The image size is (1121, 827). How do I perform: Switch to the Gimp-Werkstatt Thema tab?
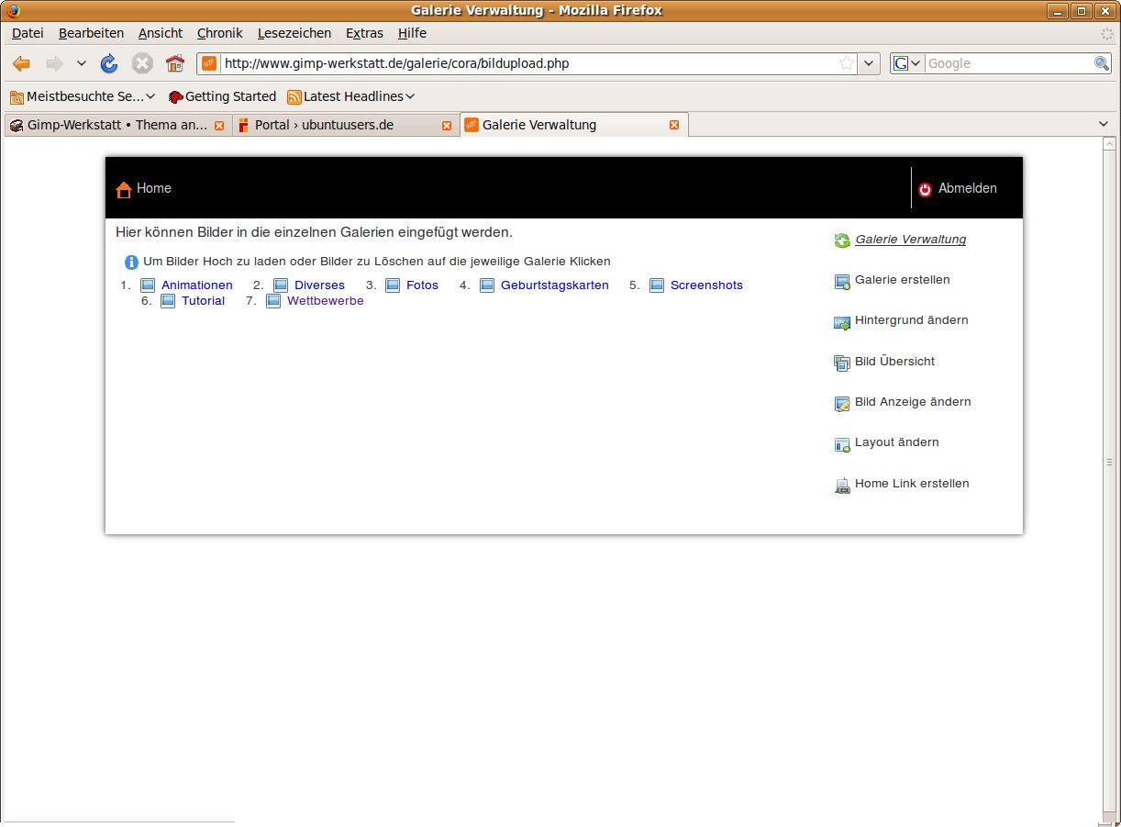[x=117, y=125]
